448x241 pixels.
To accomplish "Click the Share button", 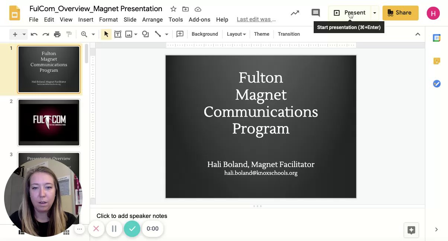I will point(400,13).
